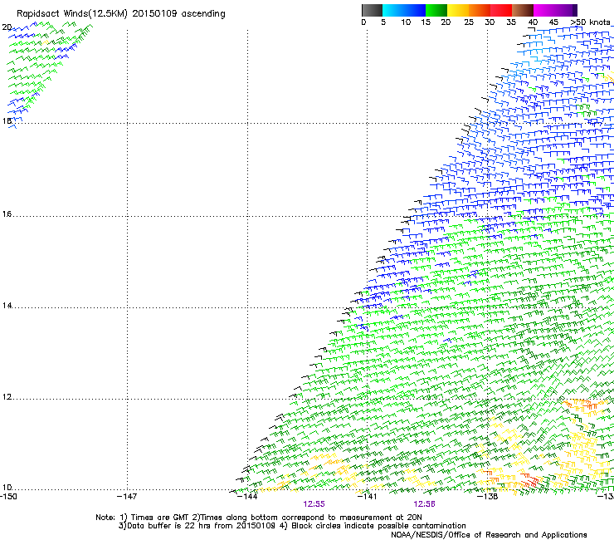This screenshot has height=540, width=614.
Task: Click the gray 0-5 knots legend swatch
Action: click(372, 10)
